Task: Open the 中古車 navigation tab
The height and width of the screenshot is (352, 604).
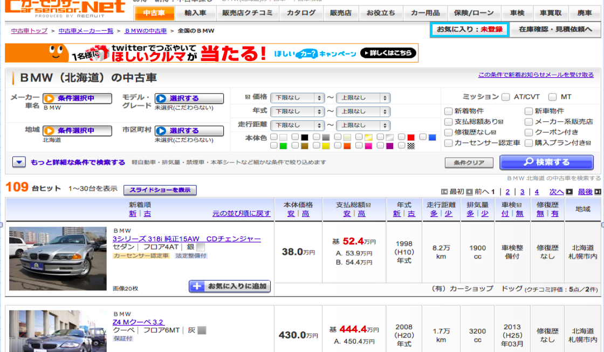Action: tap(154, 13)
